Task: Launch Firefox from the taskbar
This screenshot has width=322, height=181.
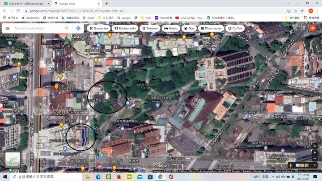Action: coord(119,177)
